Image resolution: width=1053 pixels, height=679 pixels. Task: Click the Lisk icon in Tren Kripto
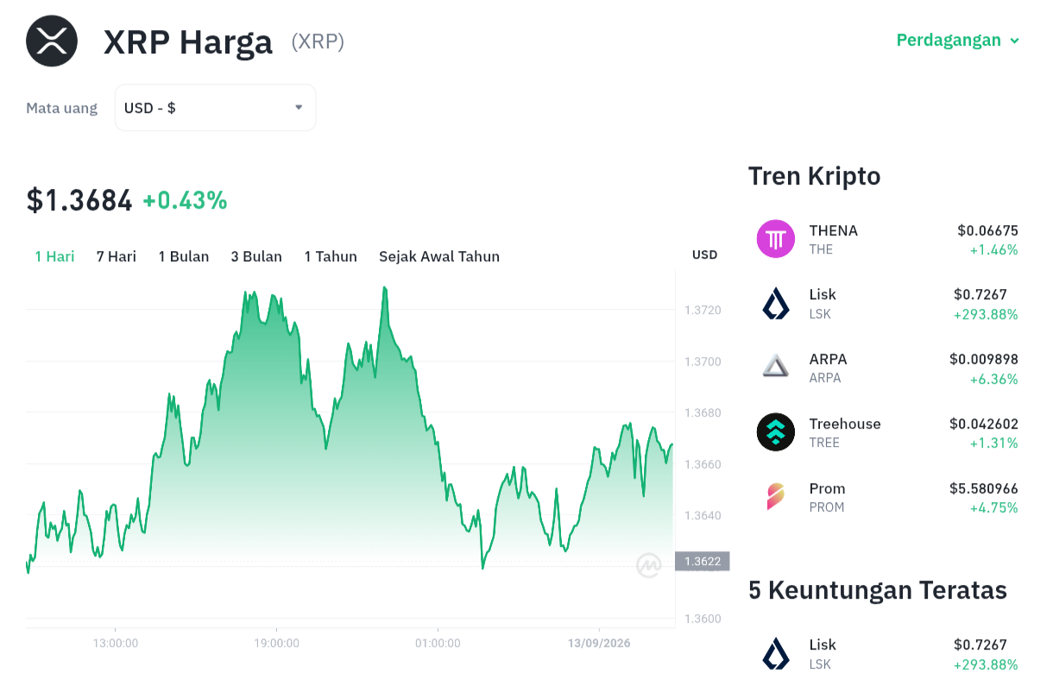(x=776, y=304)
